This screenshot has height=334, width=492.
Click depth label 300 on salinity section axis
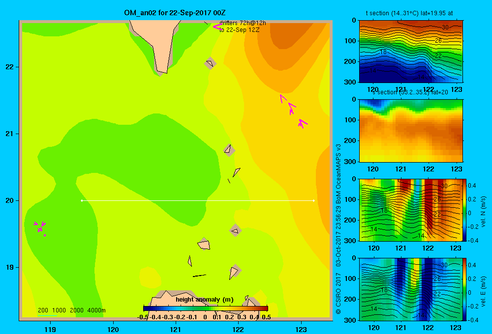click(x=350, y=162)
